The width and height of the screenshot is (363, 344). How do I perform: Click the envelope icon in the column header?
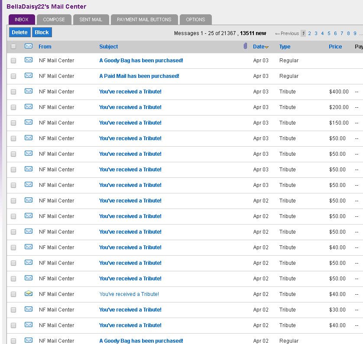pos(29,46)
